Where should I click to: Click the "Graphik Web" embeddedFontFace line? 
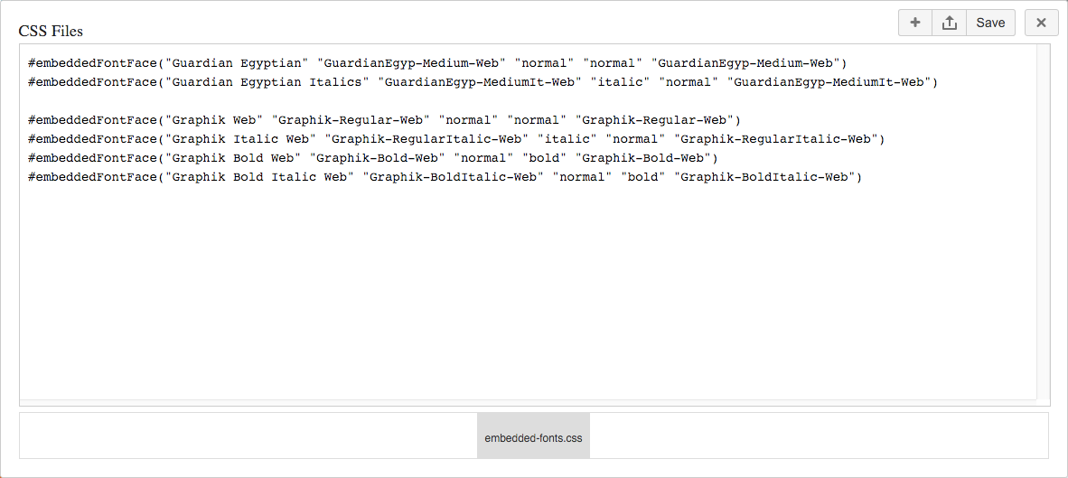pos(384,120)
